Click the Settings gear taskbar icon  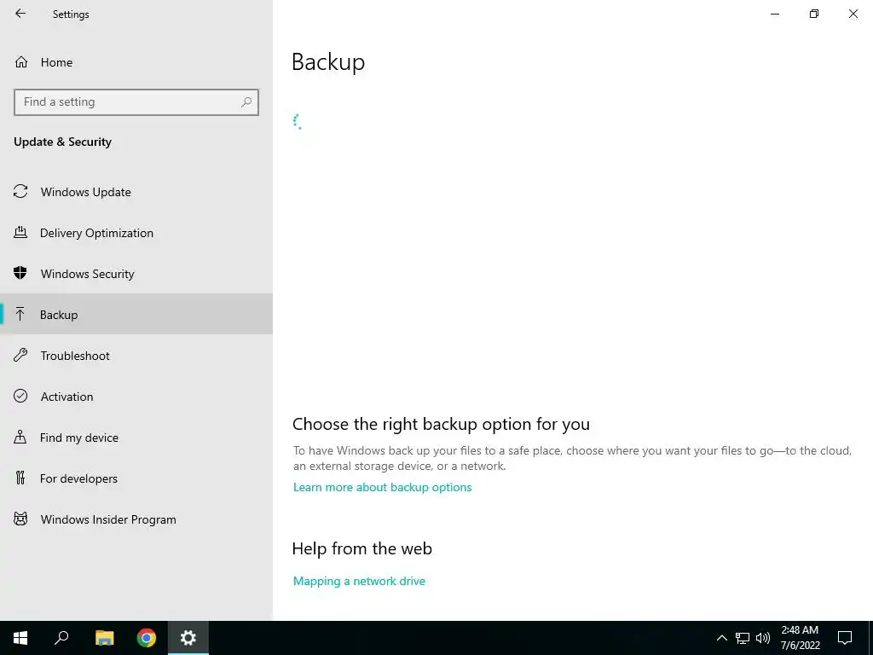[x=188, y=638]
